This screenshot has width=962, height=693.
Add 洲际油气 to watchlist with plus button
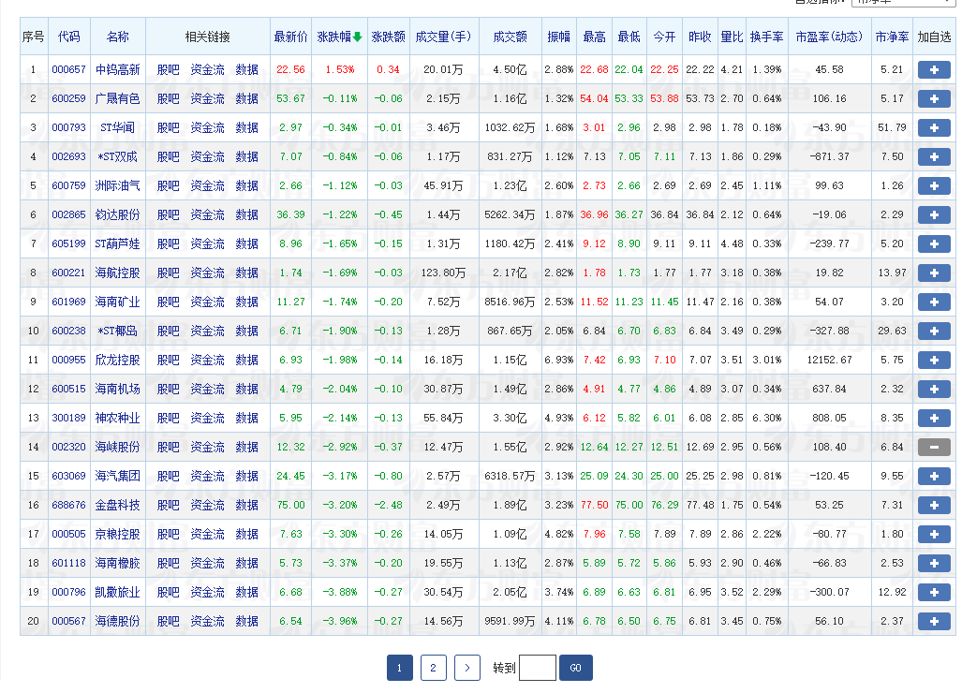click(x=934, y=185)
